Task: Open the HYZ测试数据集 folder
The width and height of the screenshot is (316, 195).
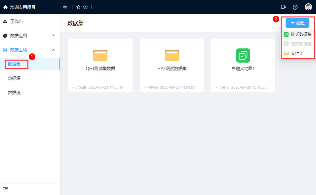Action: (172, 55)
